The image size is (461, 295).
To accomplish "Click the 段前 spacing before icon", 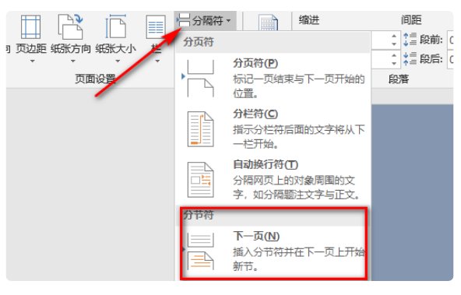I will pyautogui.click(x=410, y=40).
